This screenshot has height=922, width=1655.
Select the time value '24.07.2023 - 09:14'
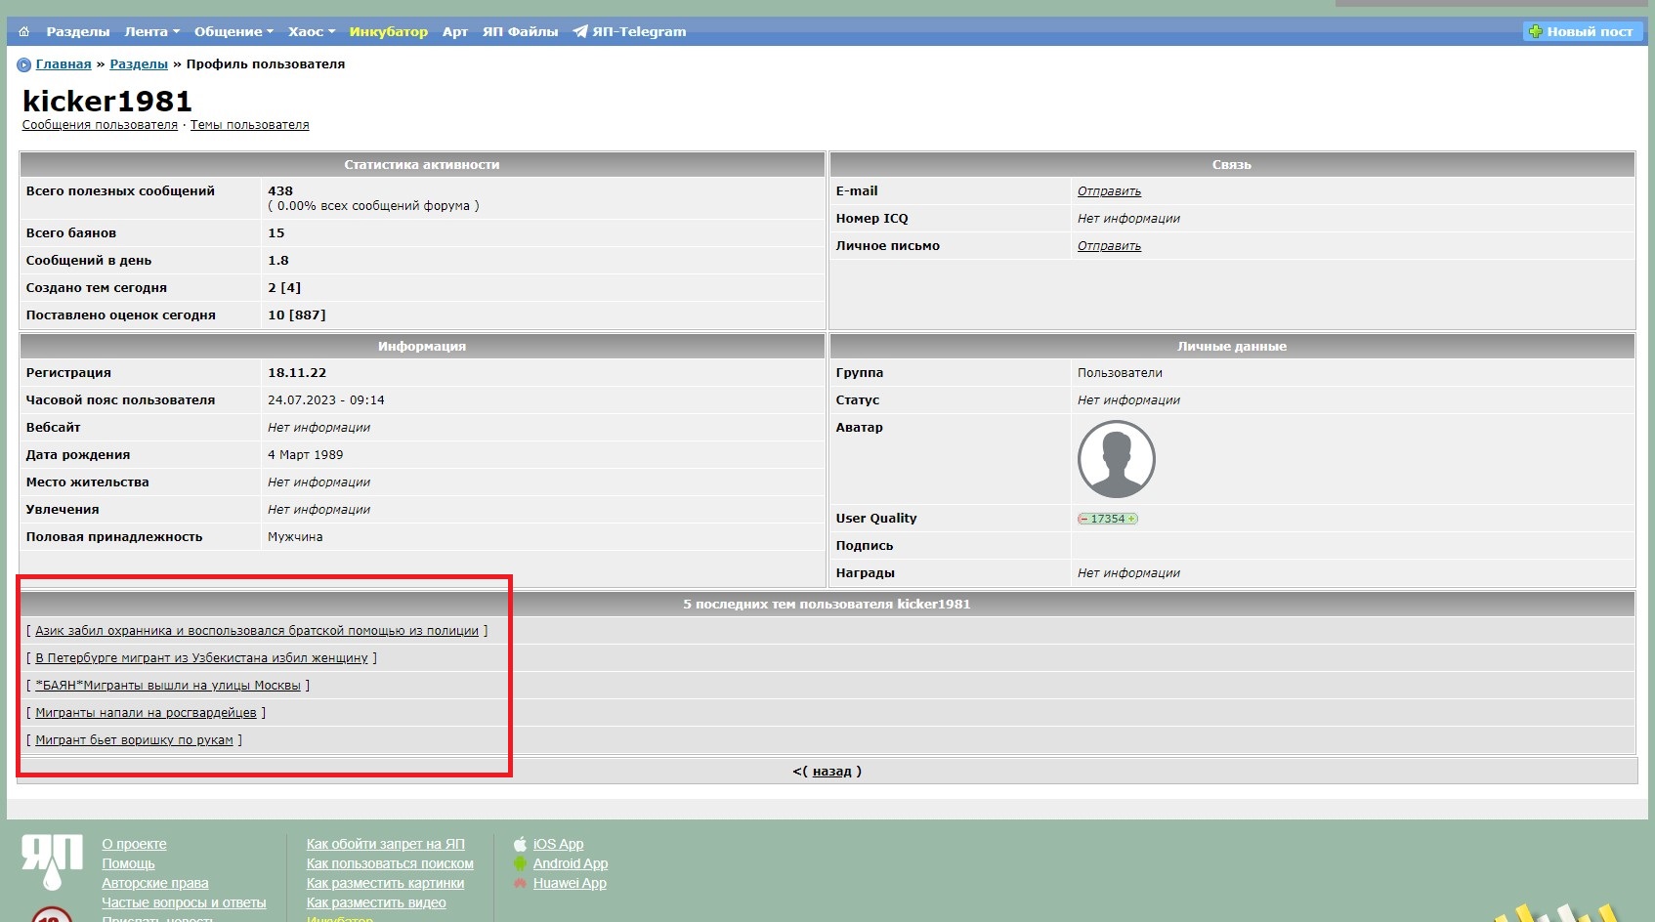326,400
